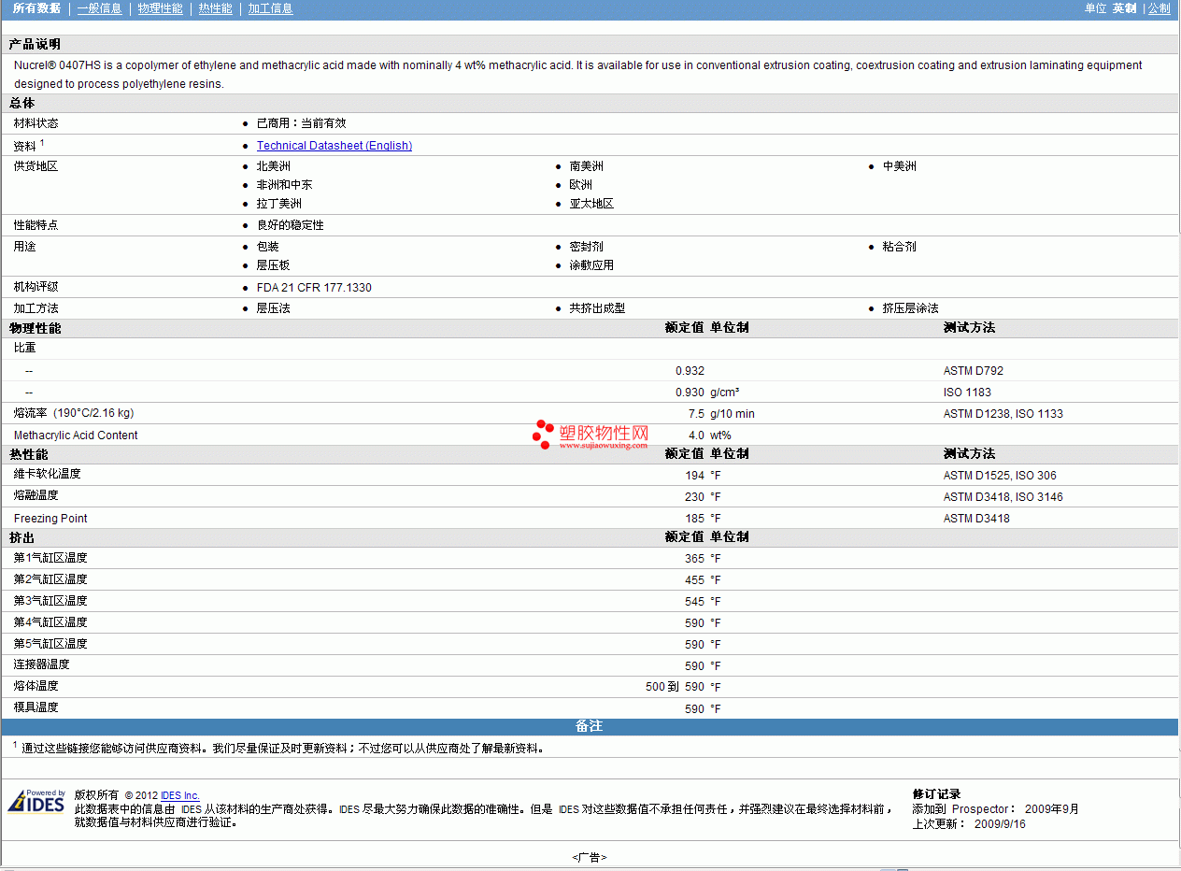The width and height of the screenshot is (1181, 871).
Task: Select the 所有数据 tab
Action: tap(36, 8)
